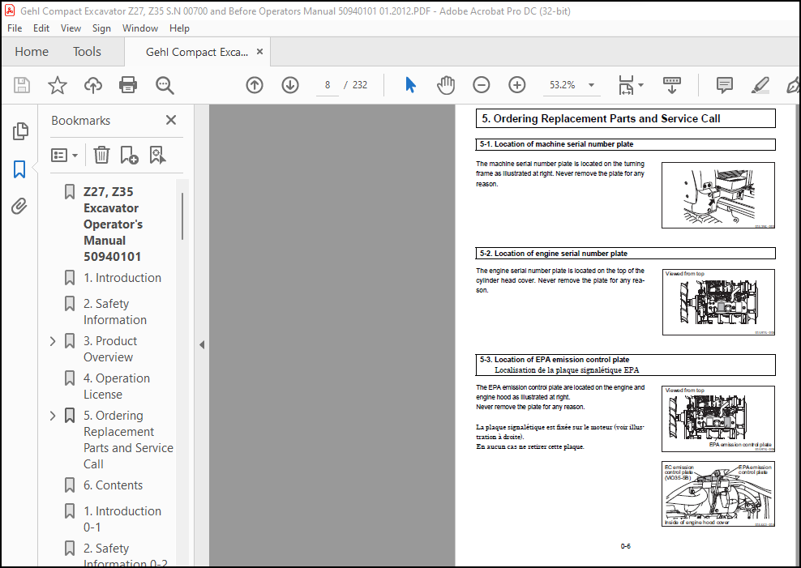Open the Window menu

140,28
